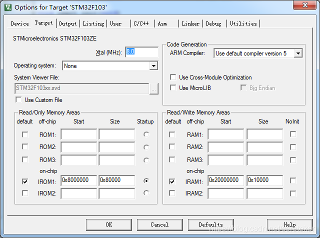The height and width of the screenshot is (238, 320).
Task: Tick the Use Custom File checkbox
Action: point(18,100)
